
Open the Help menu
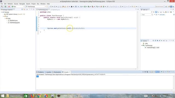click(x=48, y=4)
